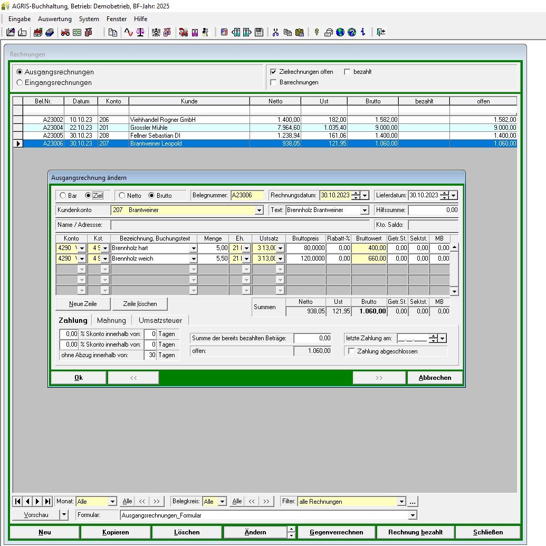The width and height of the screenshot is (546, 546).
Task: Click the scissors cut icon
Action: tap(275, 32)
